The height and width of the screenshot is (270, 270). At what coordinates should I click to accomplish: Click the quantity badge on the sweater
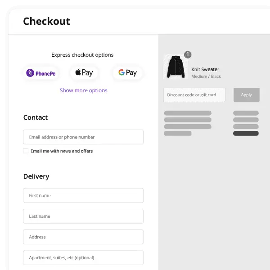[x=188, y=55]
